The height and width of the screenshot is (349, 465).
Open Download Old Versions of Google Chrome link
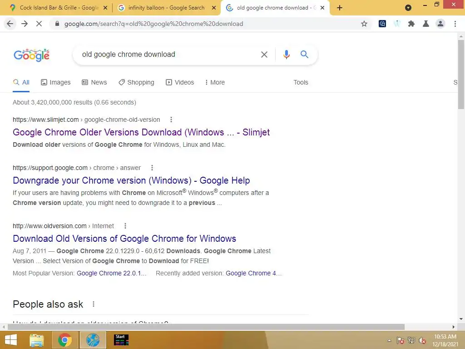(x=124, y=239)
